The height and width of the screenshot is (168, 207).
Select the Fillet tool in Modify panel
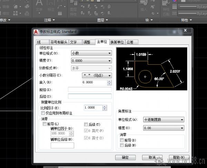16,6
